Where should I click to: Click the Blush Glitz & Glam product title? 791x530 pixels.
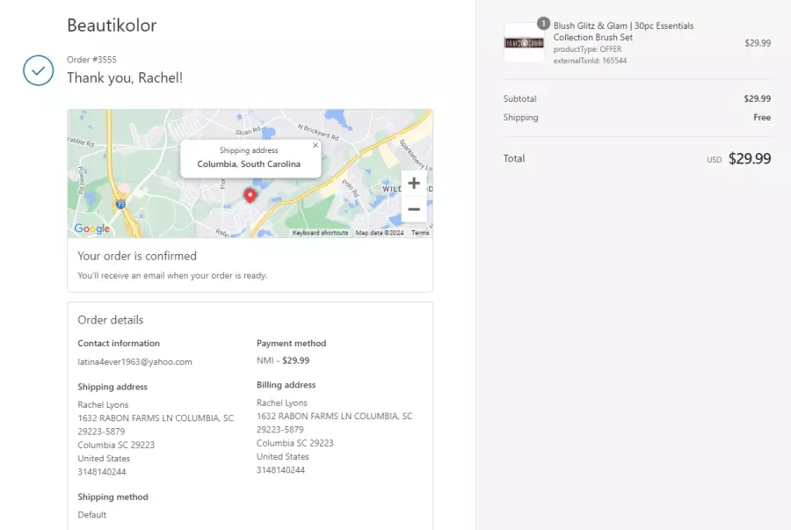(623, 32)
